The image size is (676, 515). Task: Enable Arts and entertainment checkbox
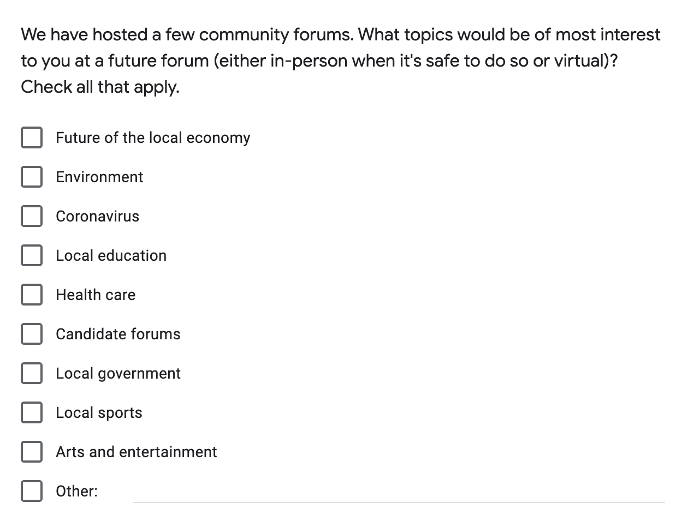point(32,452)
